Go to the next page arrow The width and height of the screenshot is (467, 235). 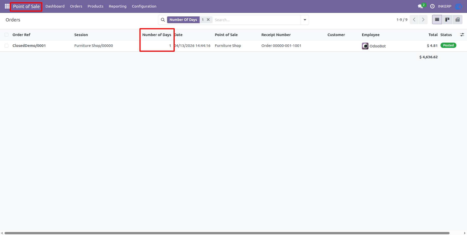423,20
